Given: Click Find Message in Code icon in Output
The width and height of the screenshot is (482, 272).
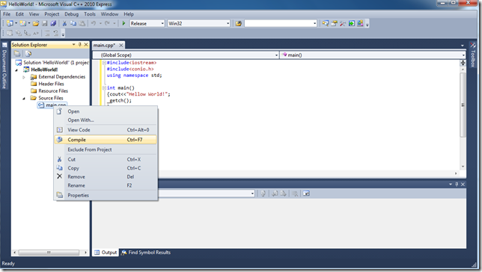Looking at the screenshot, I should [263, 194].
